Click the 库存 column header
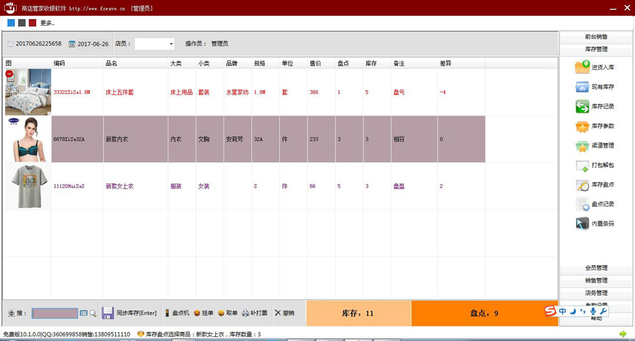 (377, 63)
